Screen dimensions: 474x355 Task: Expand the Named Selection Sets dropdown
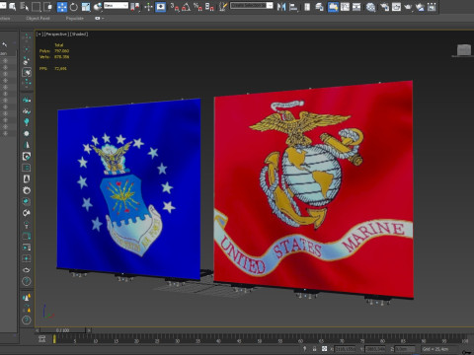(252, 5)
